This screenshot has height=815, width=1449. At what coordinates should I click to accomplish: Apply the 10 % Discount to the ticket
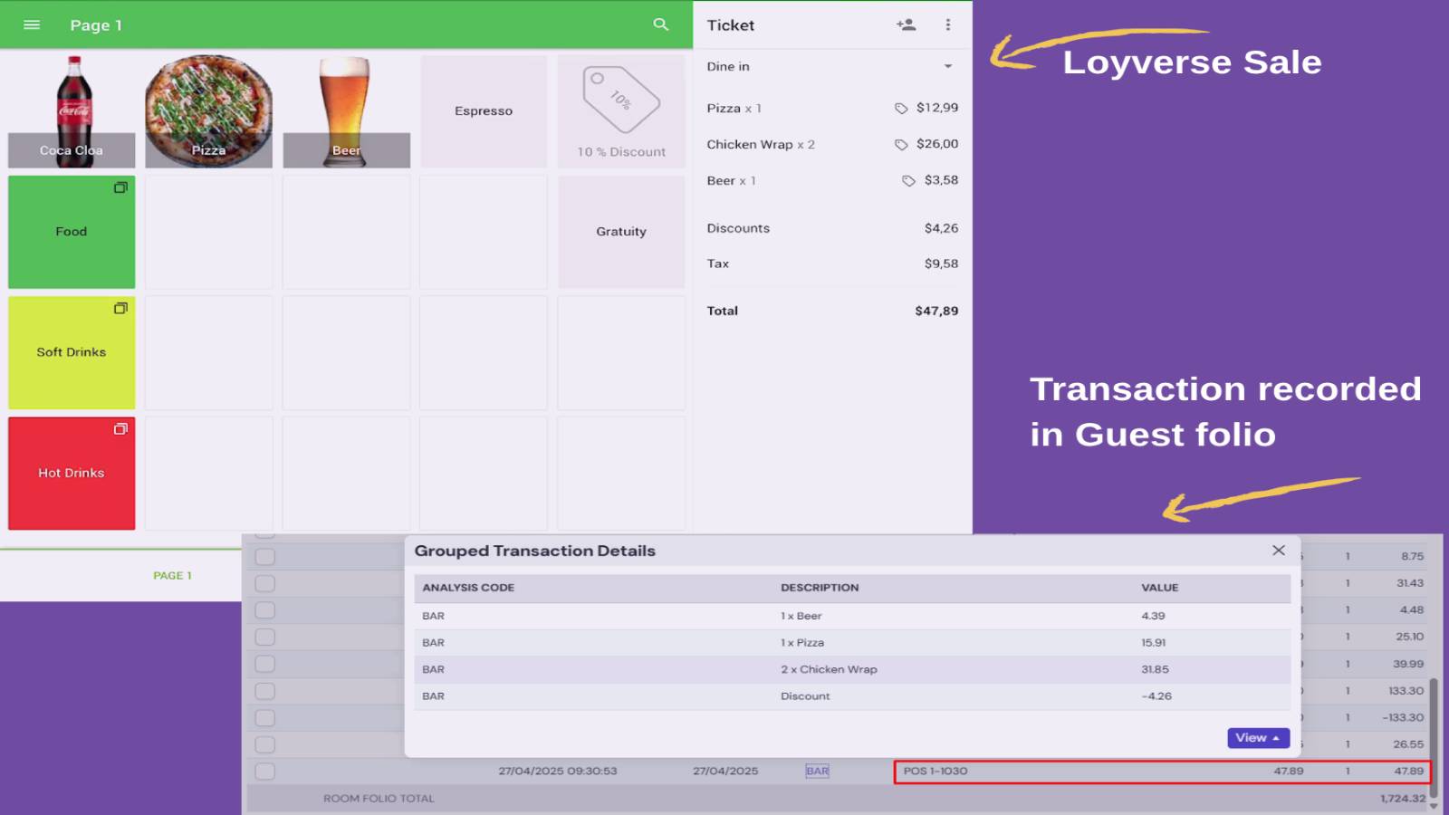[x=621, y=110]
